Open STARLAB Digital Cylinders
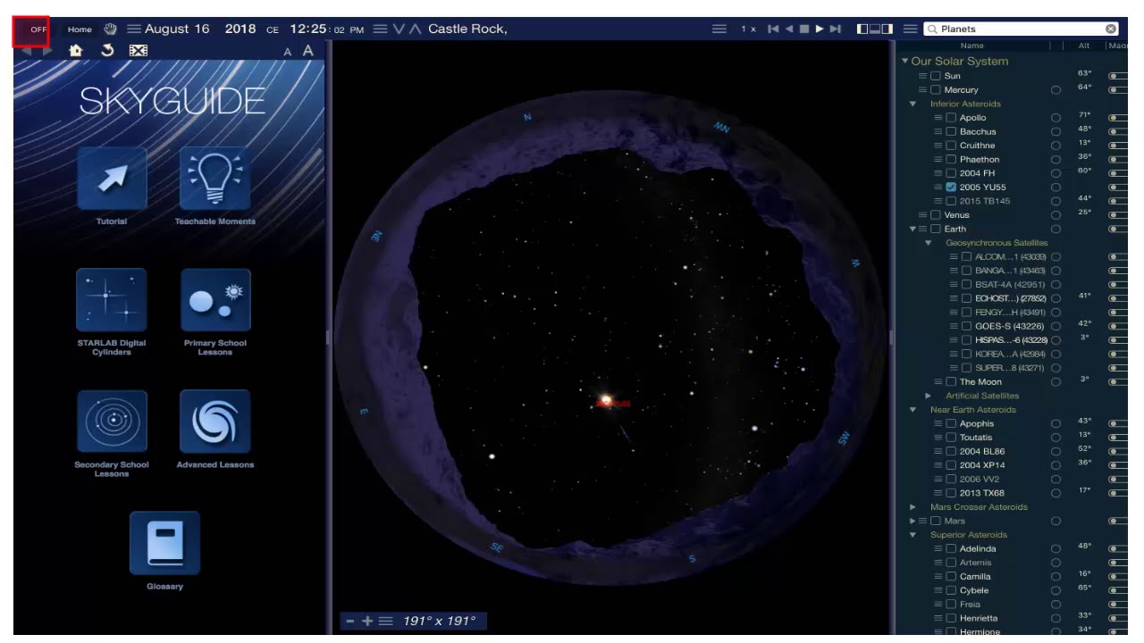The image size is (1144, 643). click(x=112, y=300)
